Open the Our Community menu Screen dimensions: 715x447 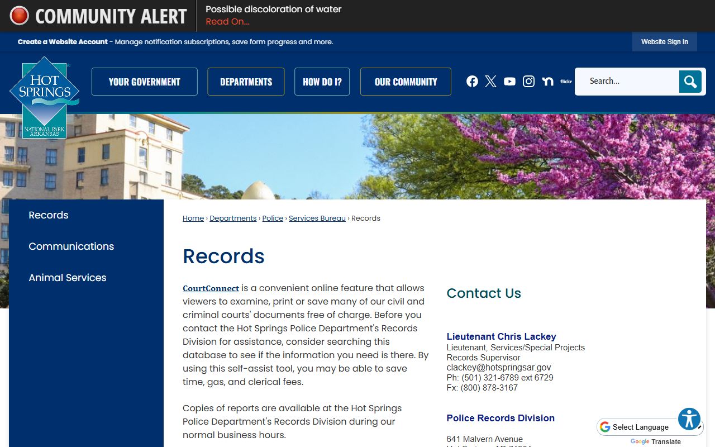coord(406,82)
